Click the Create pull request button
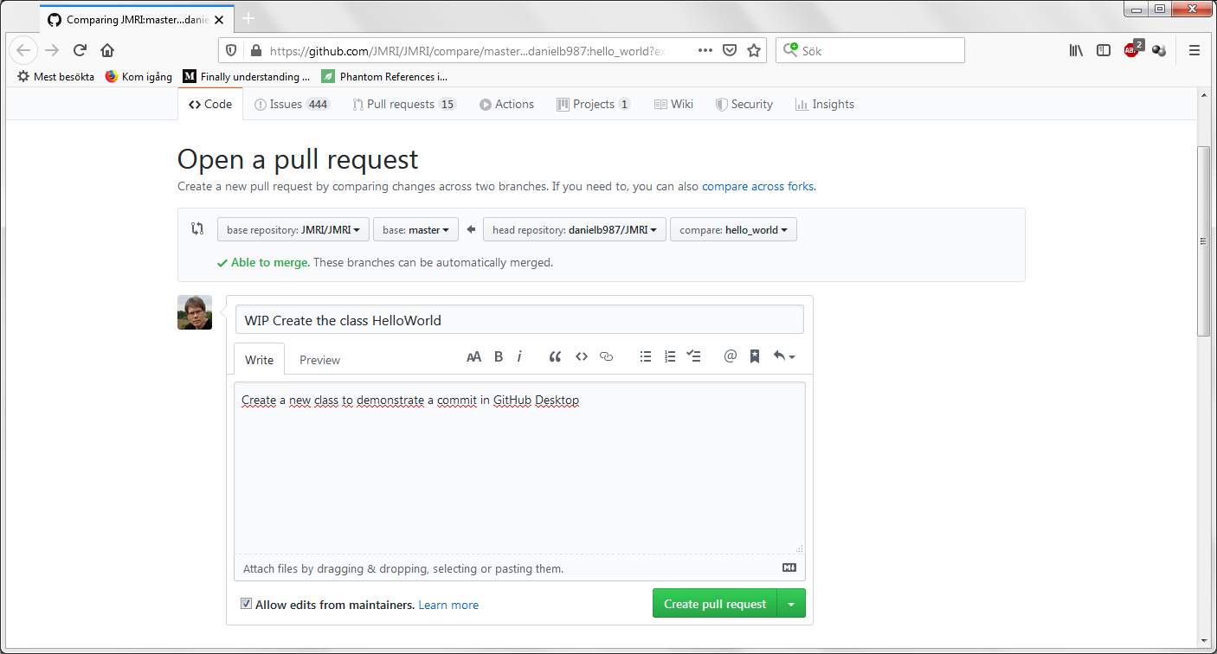This screenshot has height=654, width=1217. 714,605
